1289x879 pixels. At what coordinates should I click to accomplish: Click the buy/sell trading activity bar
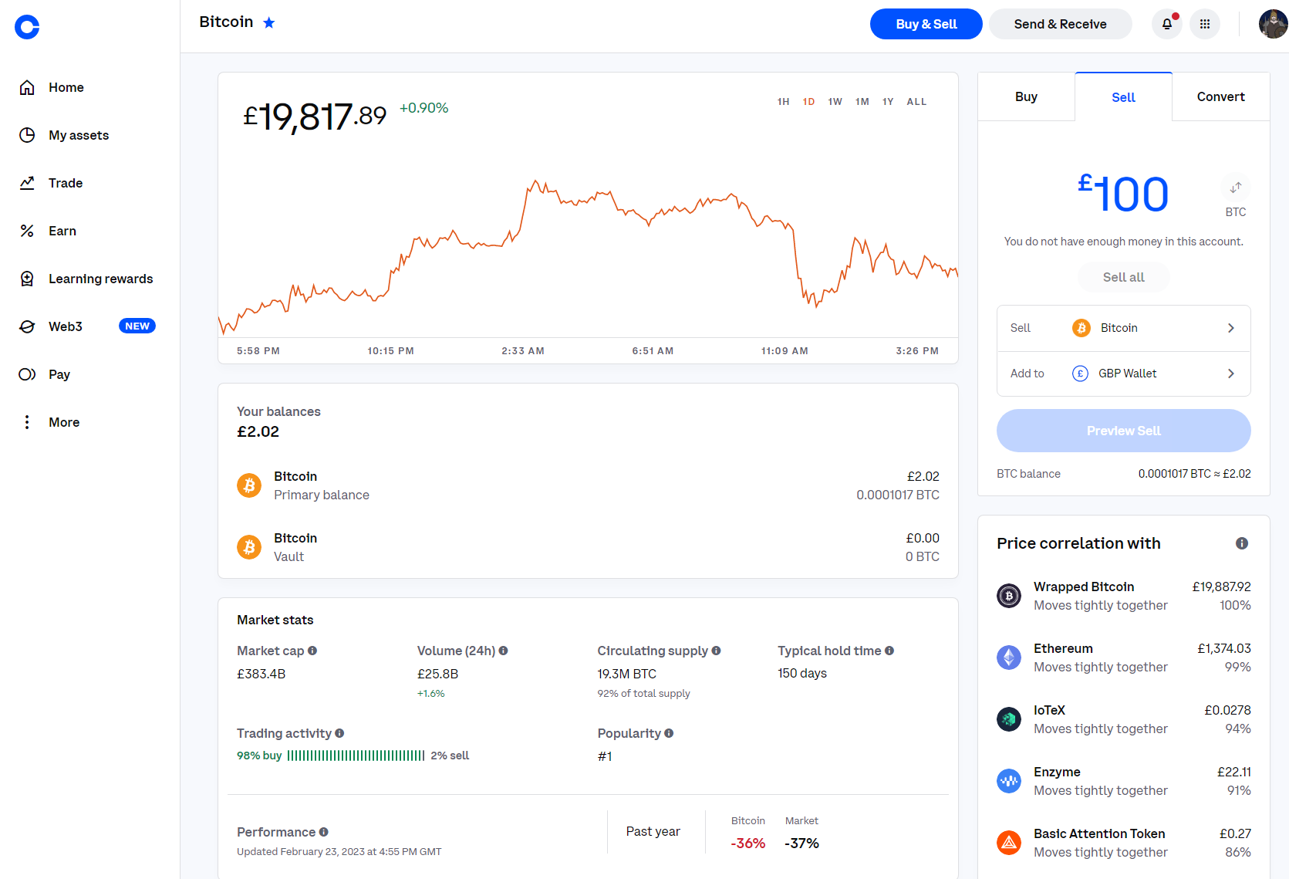(x=356, y=756)
